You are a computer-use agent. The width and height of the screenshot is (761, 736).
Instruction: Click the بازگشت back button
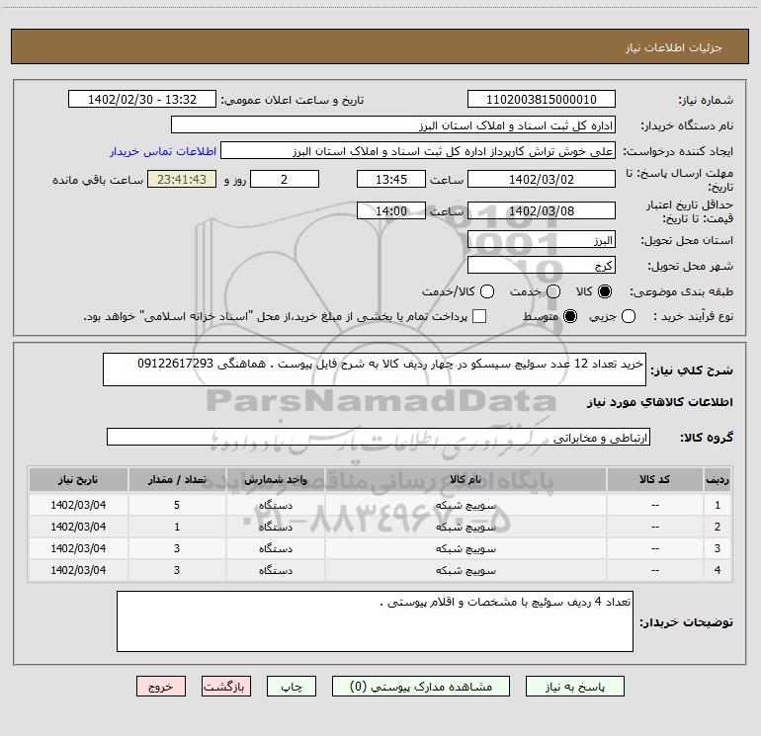(226, 687)
